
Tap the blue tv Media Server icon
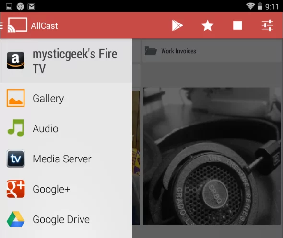[15, 159]
